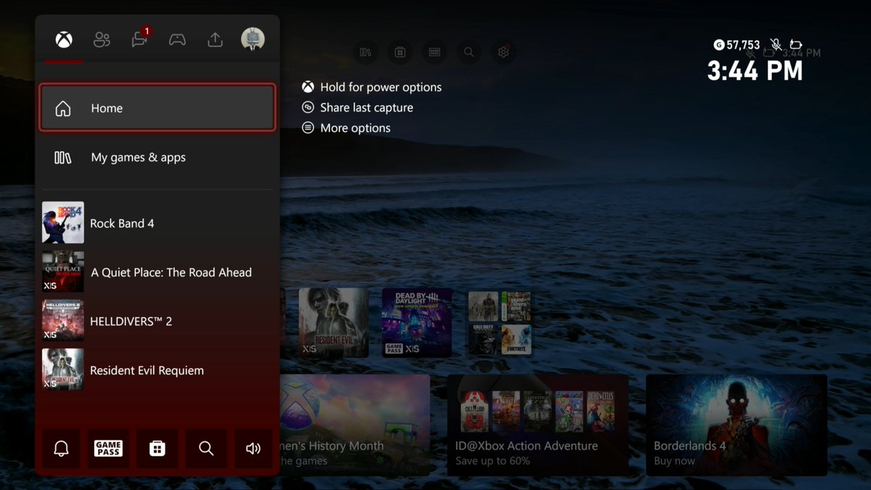
Task: Click the Gamerscore 57,753 indicator
Action: [737, 45]
